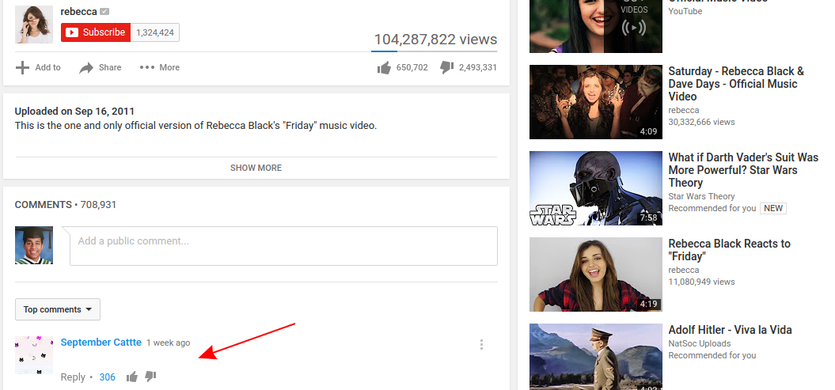The height and width of the screenshot is (390, 835).
Task: Click 30,332,666 views under Saturday video
Action: click(x=701, y=122)
